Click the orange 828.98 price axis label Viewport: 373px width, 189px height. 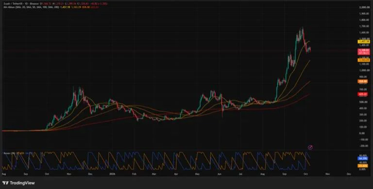363,81
